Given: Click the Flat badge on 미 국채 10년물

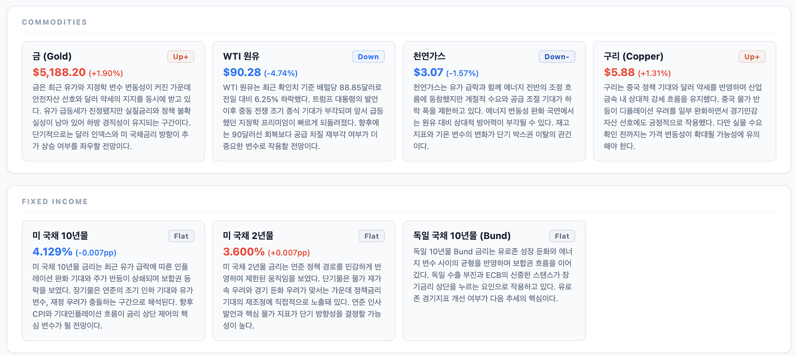Looking at the screenshot, I should coord(181,236).
